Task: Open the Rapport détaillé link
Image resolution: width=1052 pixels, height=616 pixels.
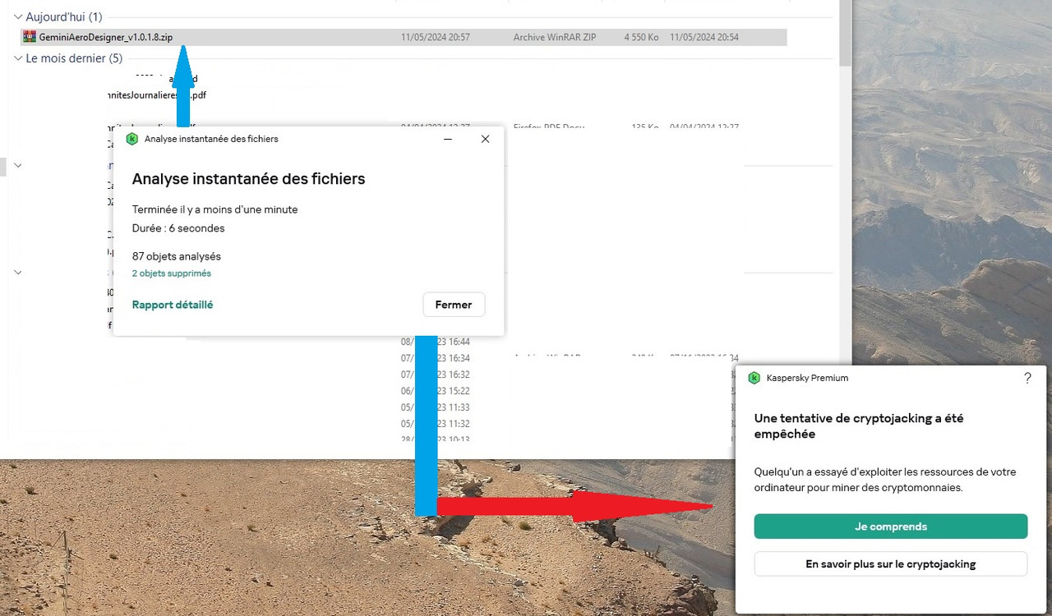Action: coord(173,304)
